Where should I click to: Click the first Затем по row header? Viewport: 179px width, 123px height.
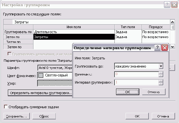[x=18, y=37]
